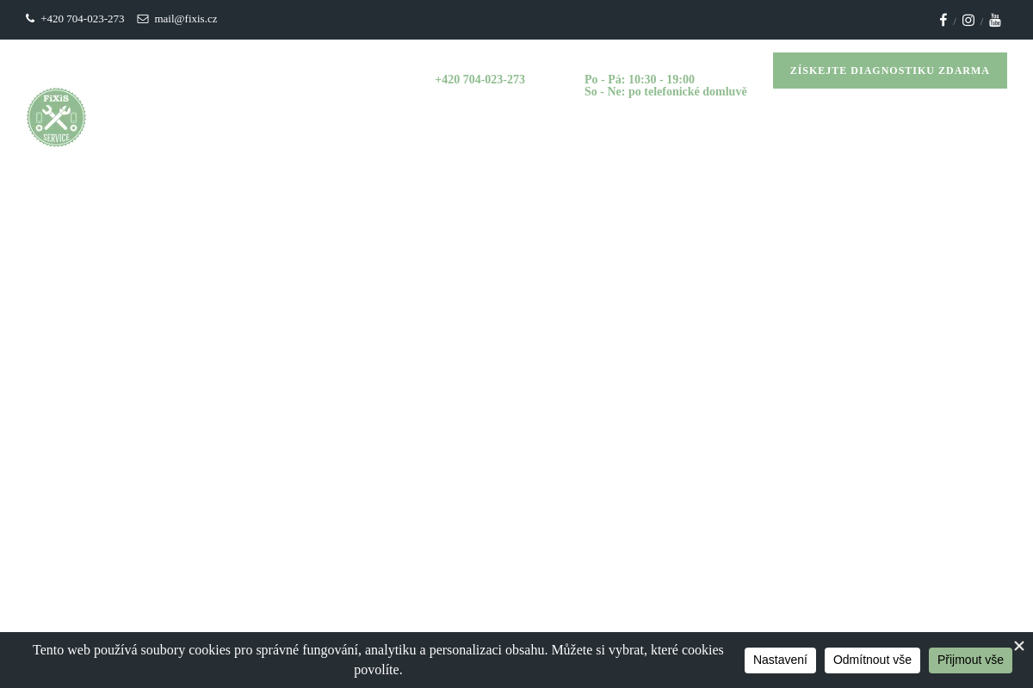Open the YouTube social icon
Viewport: 1033px width, 688px height.
pos(995,20)
